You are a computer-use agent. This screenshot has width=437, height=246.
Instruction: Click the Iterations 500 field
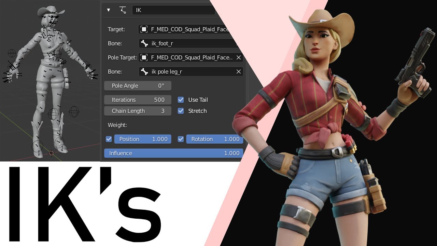coord(138,100)
